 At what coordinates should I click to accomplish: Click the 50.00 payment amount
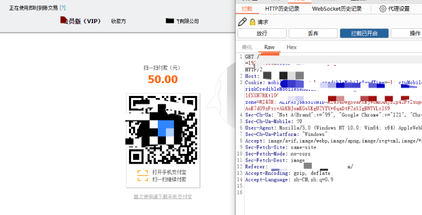pos(163,80)
